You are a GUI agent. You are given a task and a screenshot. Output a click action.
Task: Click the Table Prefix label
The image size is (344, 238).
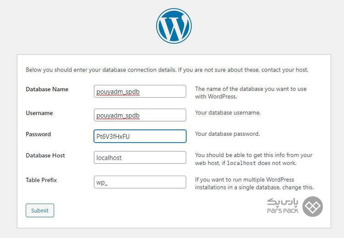click(41, 180)
